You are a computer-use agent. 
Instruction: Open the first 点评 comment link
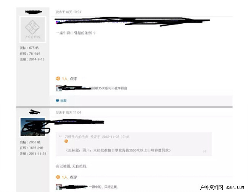pos(73,79)
